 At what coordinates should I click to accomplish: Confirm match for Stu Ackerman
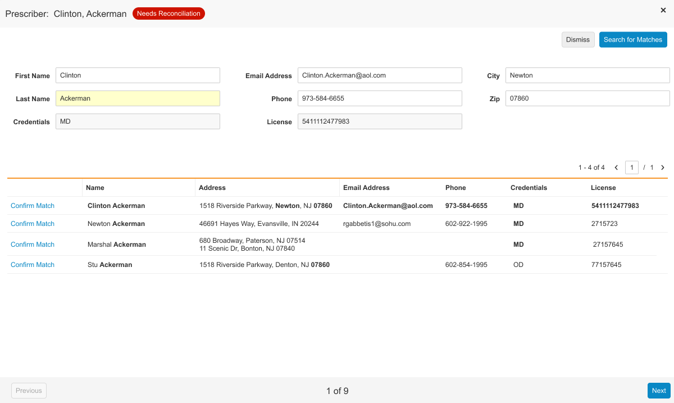pos(33,265)
